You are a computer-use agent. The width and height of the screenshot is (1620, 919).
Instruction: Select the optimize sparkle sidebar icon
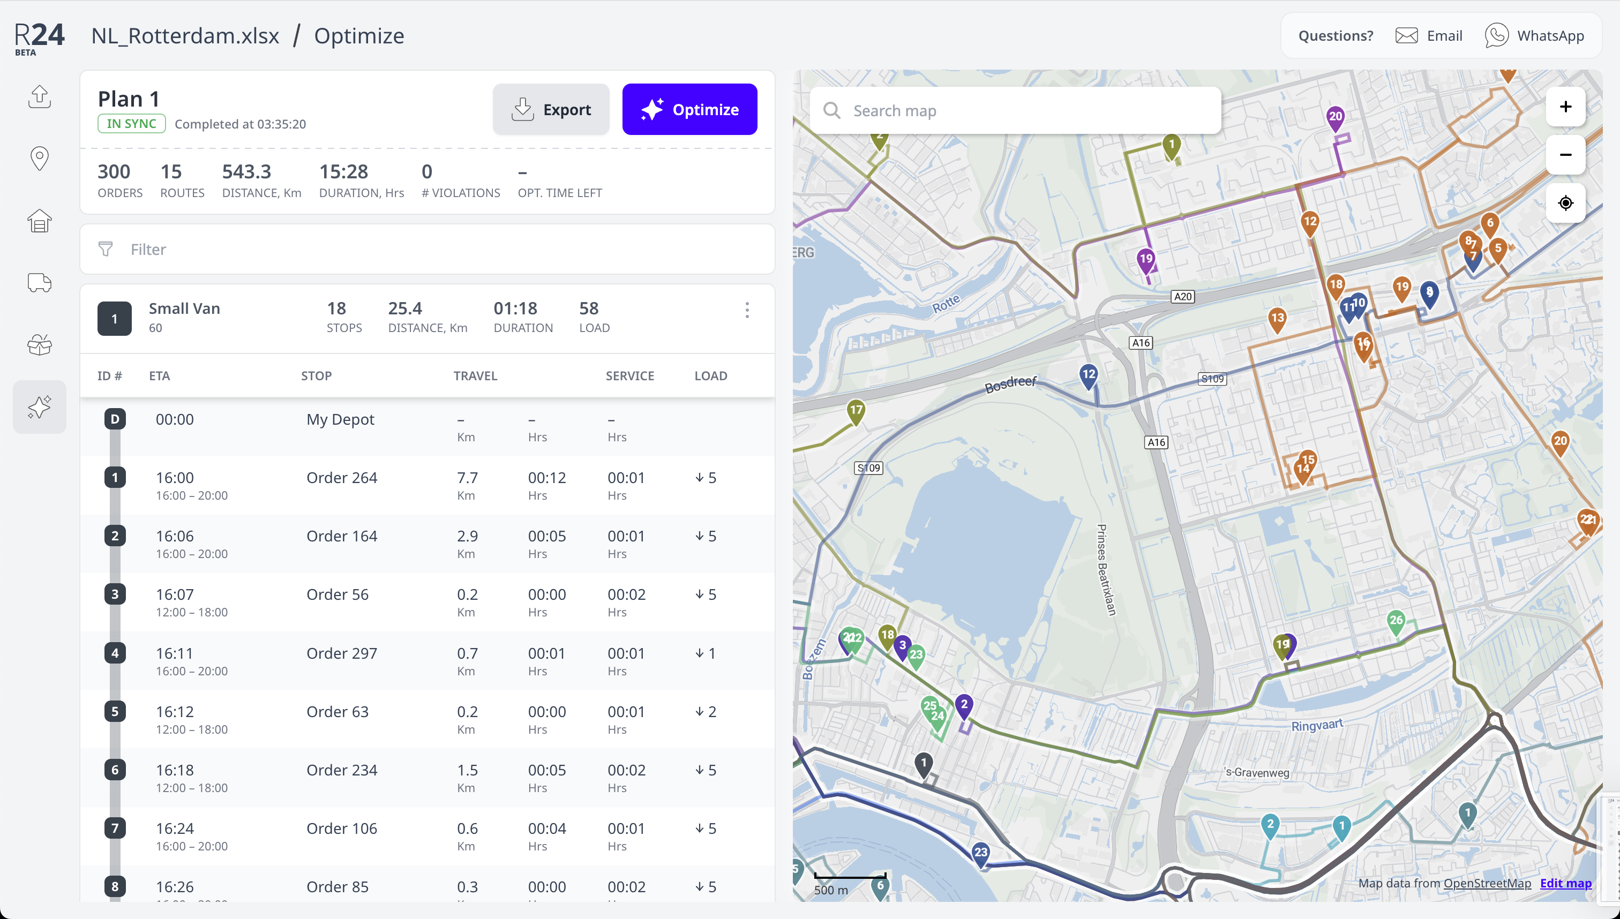click(39, 406)
